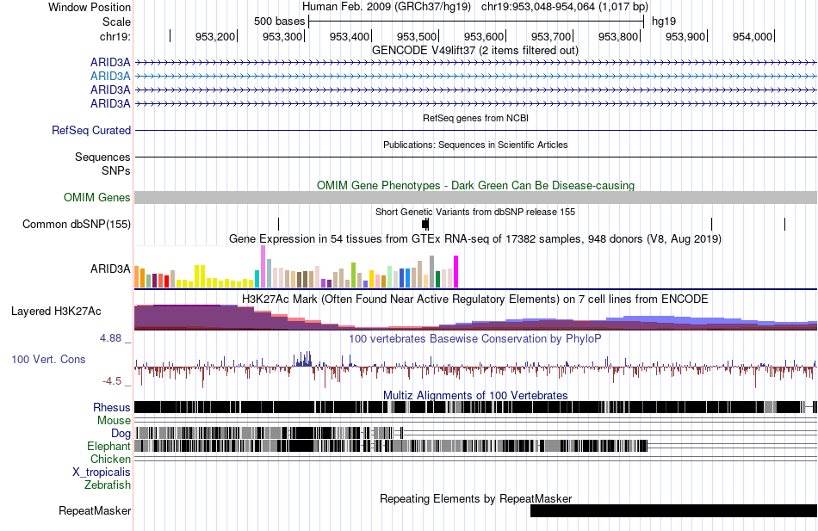The image size is (818, 531).
Task: Open the RefSeq Curated track label
Action: pos(91,131)
